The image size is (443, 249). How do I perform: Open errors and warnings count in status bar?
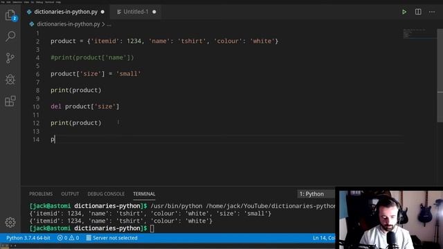[68, 238]
